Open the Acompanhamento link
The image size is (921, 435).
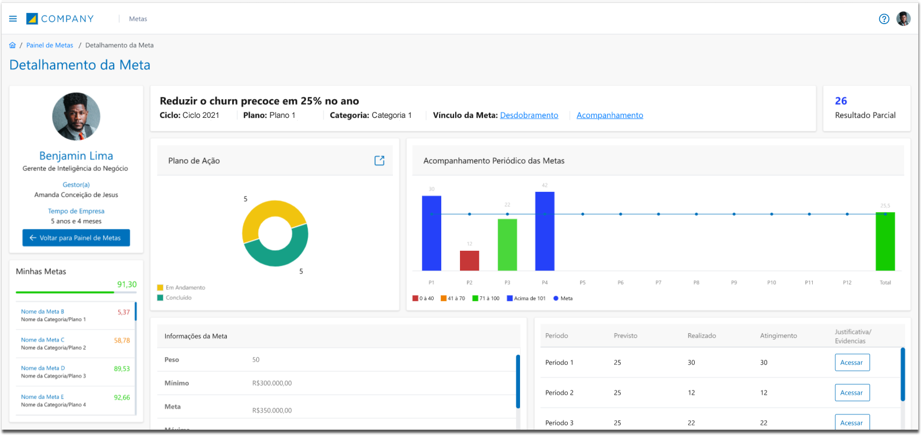(610, 115)
